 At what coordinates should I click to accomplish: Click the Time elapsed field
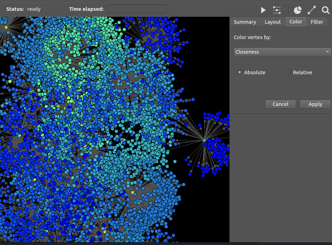(137, 9)
